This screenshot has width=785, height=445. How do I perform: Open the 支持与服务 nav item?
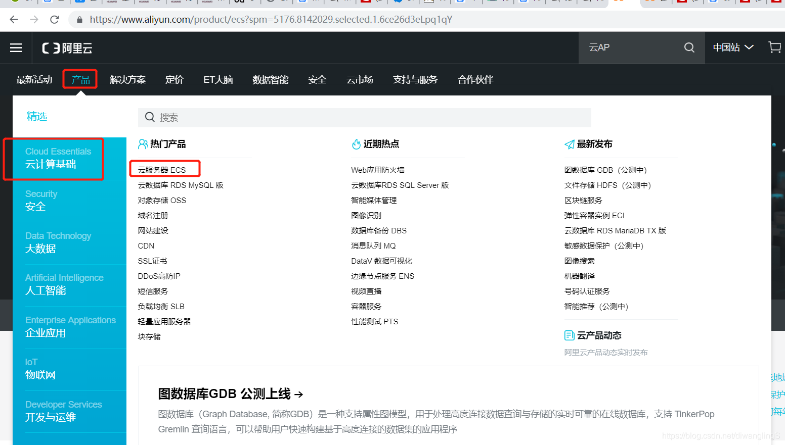(415, 80)
